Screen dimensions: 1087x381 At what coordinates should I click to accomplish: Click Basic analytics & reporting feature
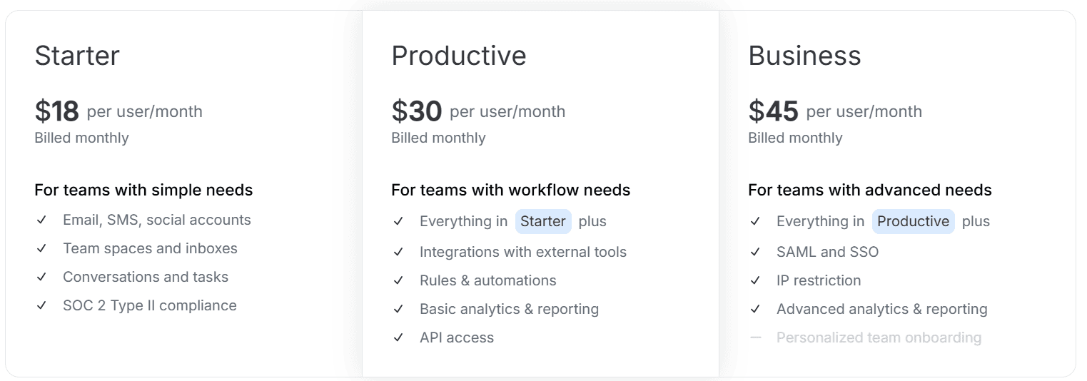509,309
